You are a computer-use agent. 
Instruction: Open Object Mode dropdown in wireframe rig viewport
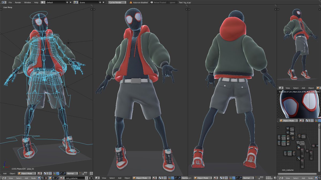27,174
